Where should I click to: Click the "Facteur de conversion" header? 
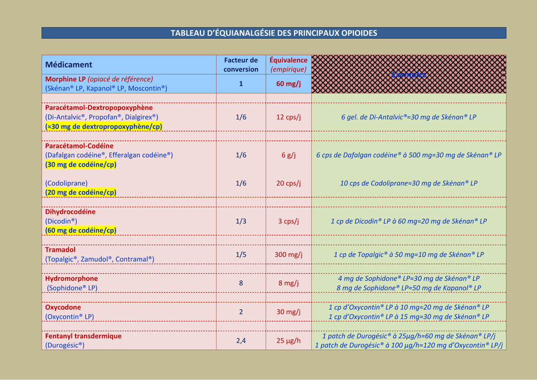pos(241,64)
